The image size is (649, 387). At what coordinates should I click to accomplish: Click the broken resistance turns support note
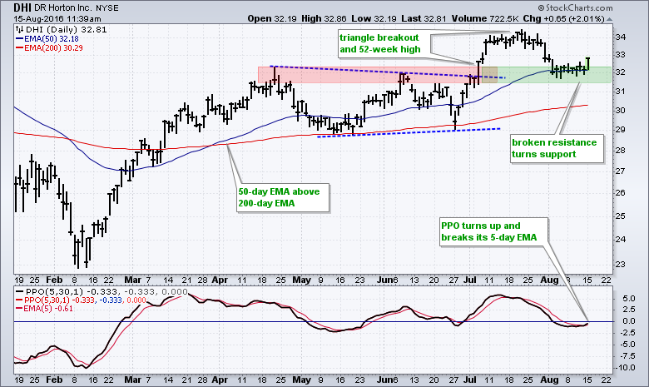[557, 148]
